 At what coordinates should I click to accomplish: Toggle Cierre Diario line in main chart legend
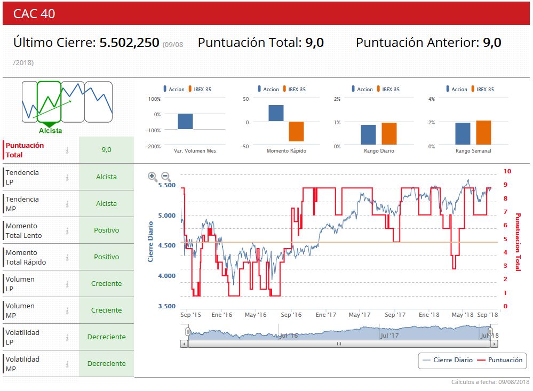tap(447, 360)
